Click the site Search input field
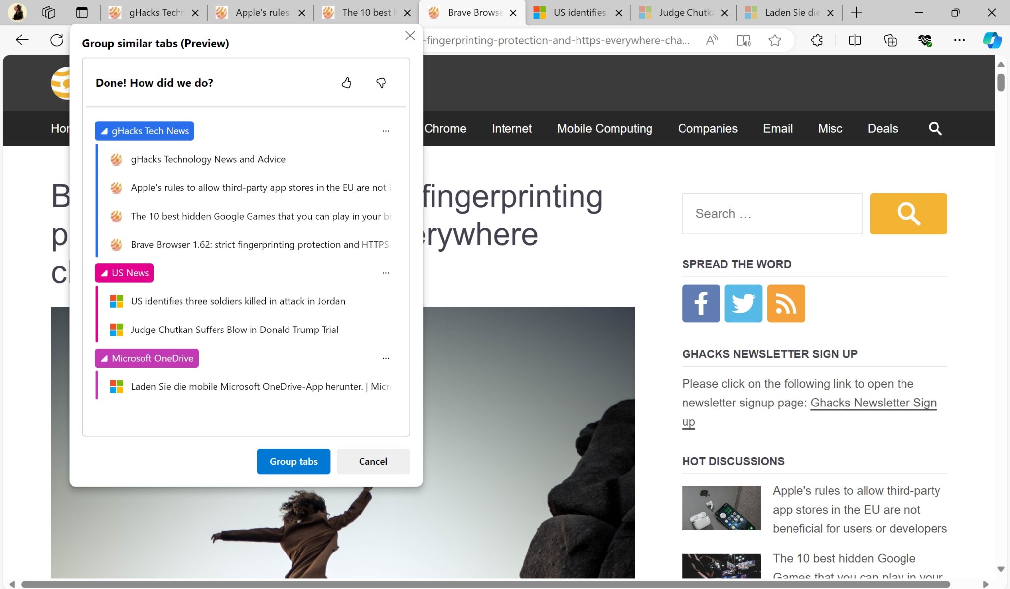 (771, 214)
